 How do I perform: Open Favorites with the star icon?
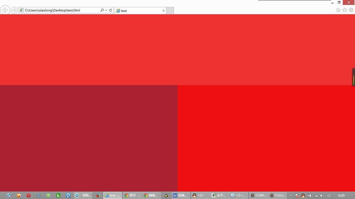click(345, 10)
